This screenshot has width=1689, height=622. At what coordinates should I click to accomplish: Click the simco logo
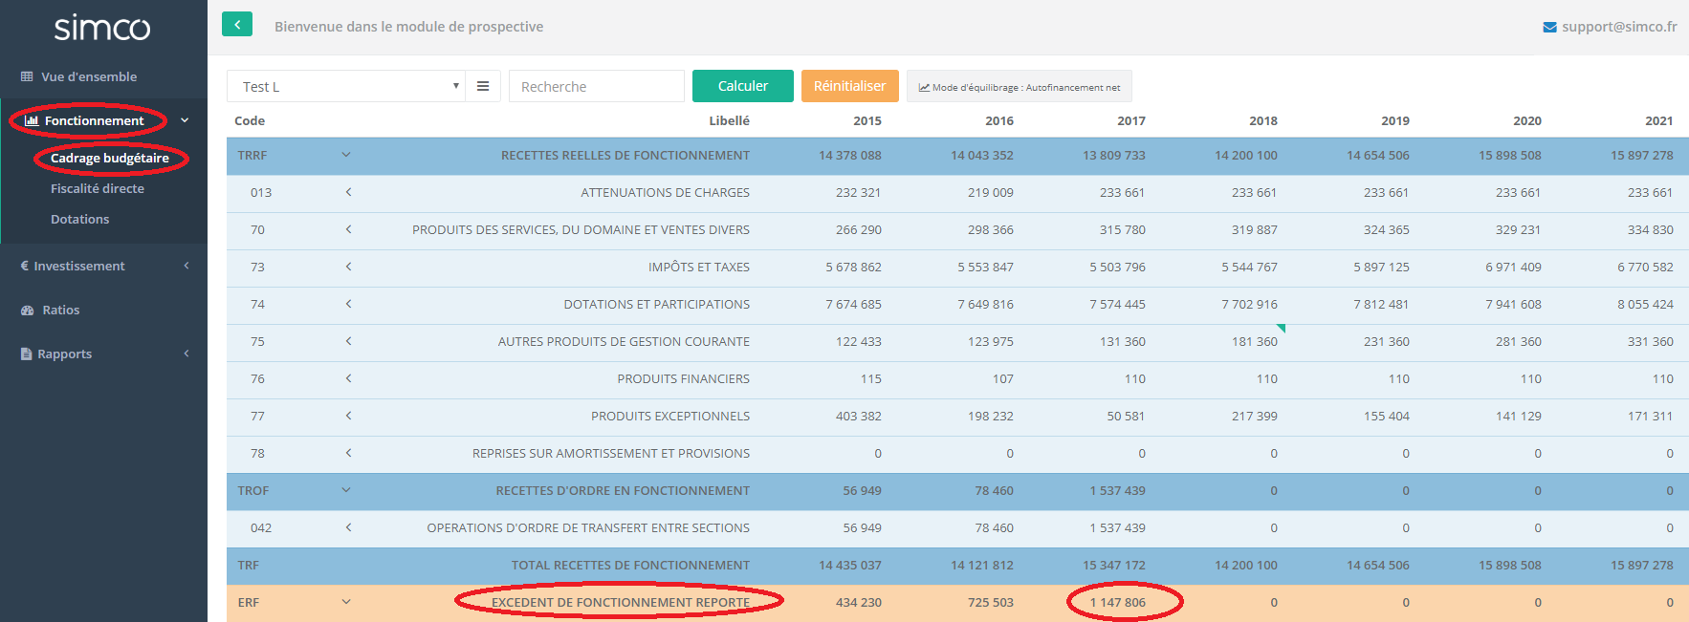(102, 28)
